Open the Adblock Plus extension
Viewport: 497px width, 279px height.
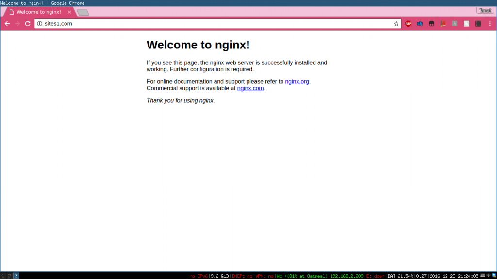pos(408,24)
